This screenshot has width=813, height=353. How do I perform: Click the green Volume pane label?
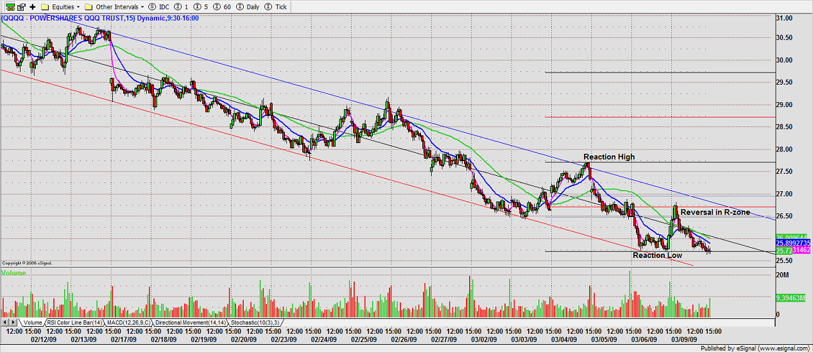coord(14,273)
